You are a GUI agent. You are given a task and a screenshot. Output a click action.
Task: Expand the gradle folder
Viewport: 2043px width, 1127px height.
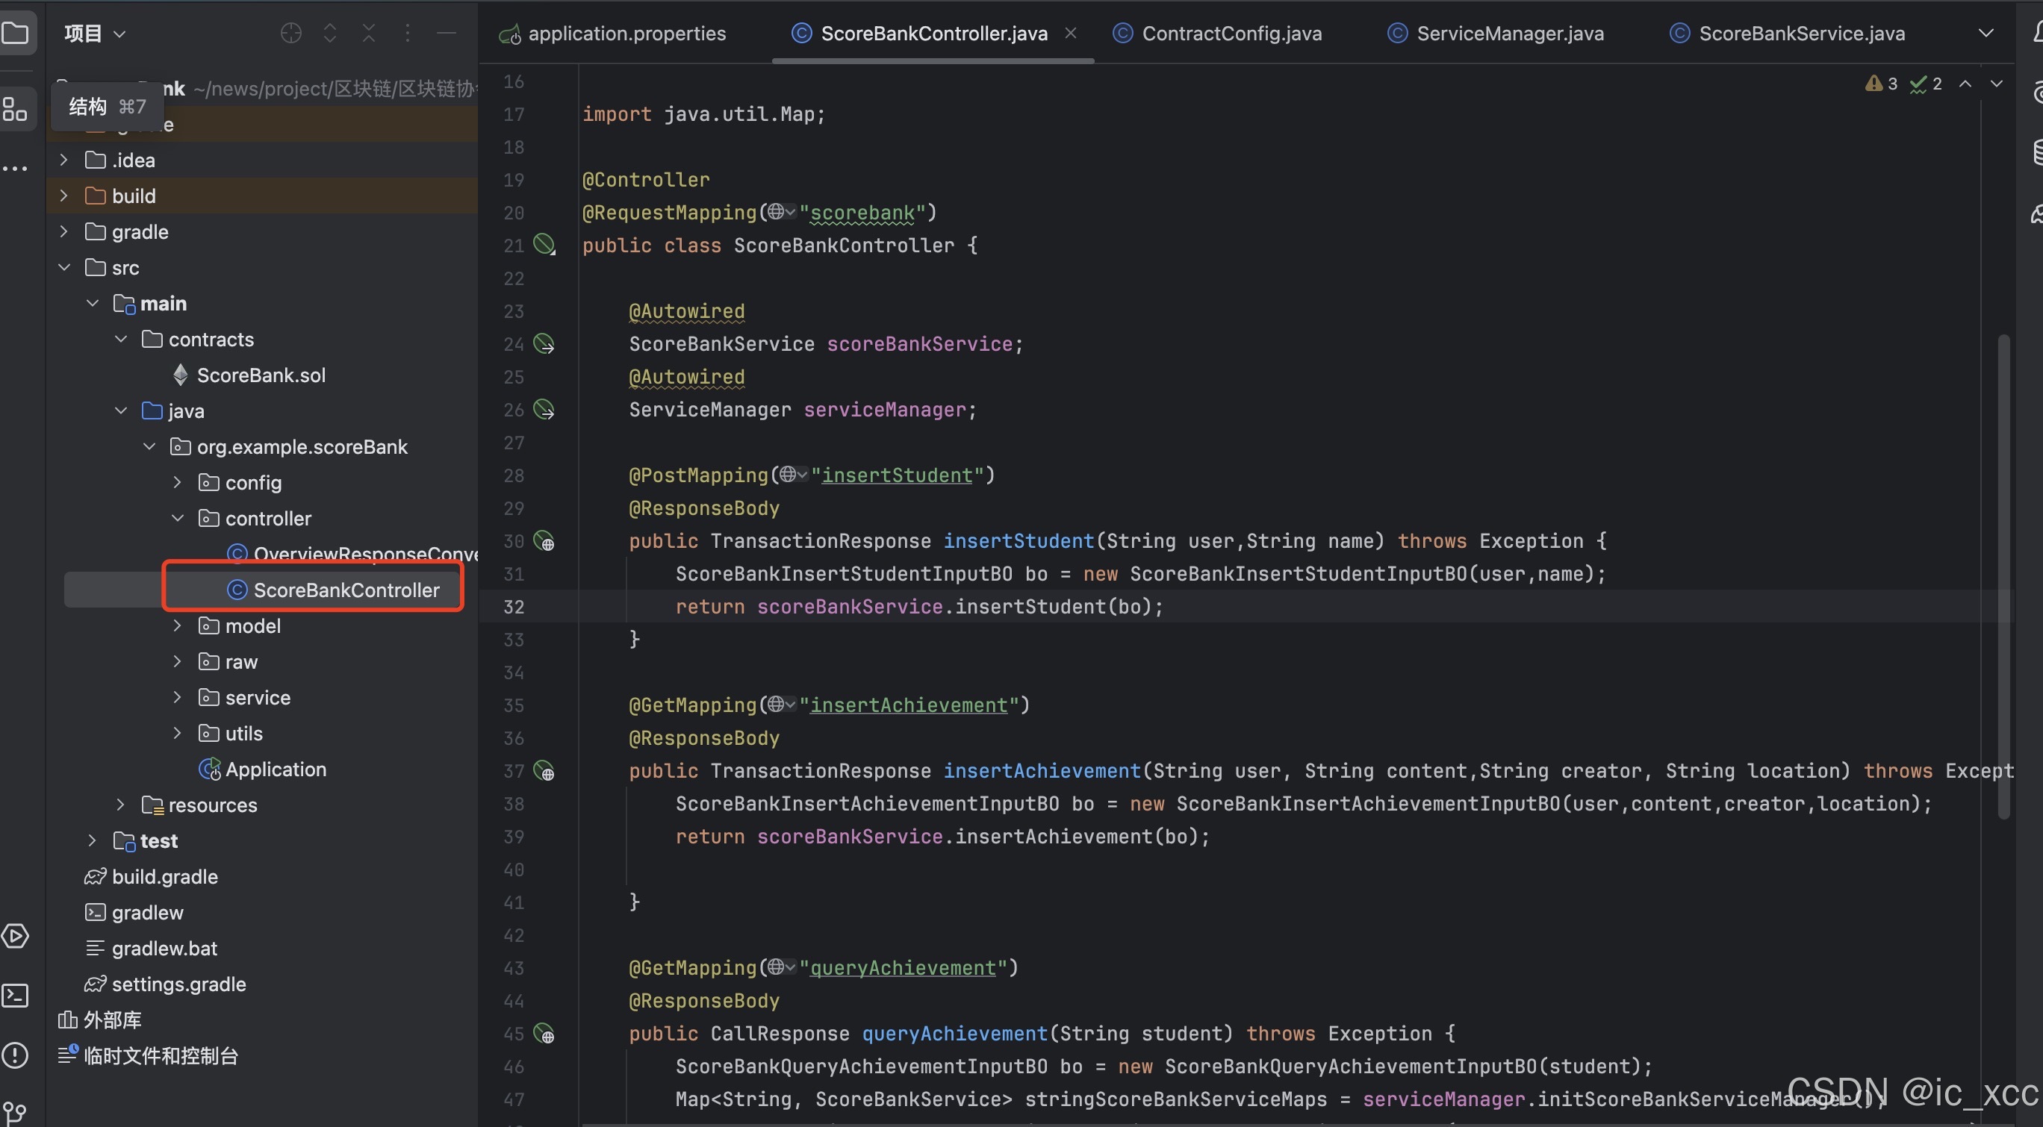[64, 231]
